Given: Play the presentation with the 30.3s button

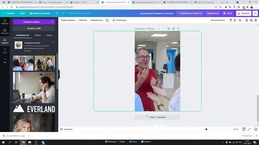Looking at the screenshot, I should tap(228, 13).
